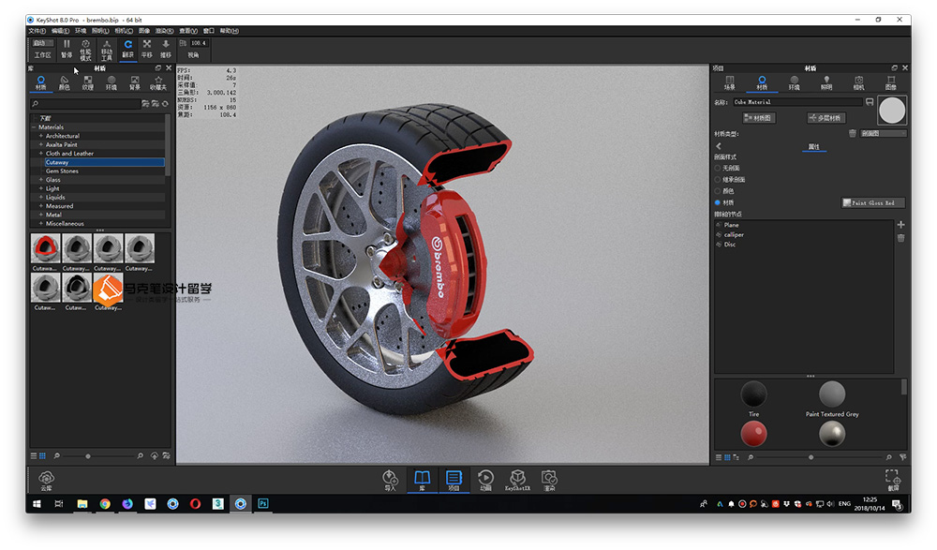The image size is (937, 550).
Task: Click the refresh library icon
Action: tap(166, 104)
